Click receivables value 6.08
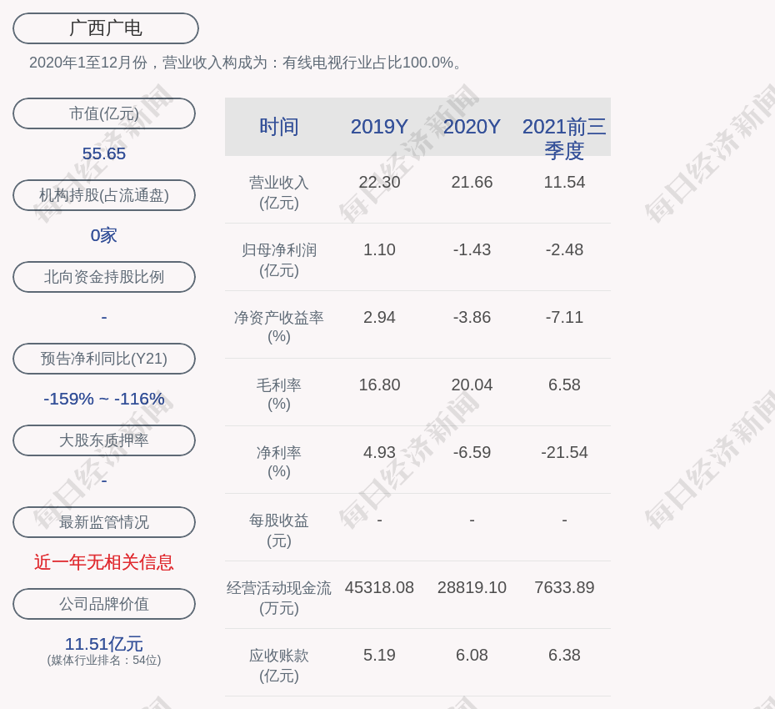Screen dimensions: 775x709 point(472,655)
